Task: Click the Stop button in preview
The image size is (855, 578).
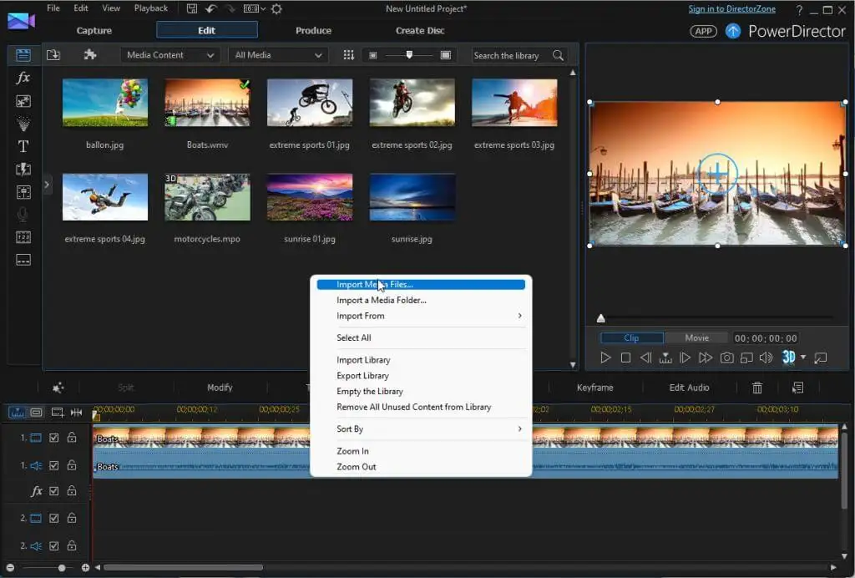Action: tap(625, 357)
